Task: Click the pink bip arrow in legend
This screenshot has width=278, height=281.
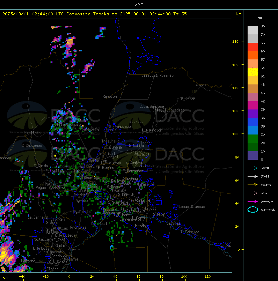Action: point(253,193)
